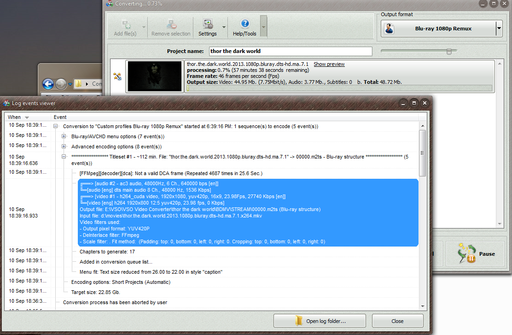Click the 10 Sep 18:39:16.933 timestamp

coord(23,212)
